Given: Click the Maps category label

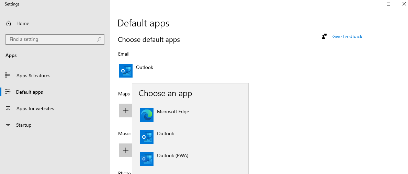Looking at the screenshot, I should (124, 94).
